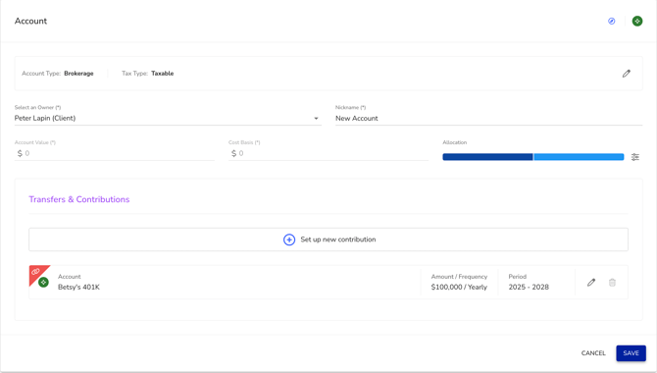Screen dimensions: 657x373
Task: Click the $100,000 / Yearly amount
Action: coord(459,287)
